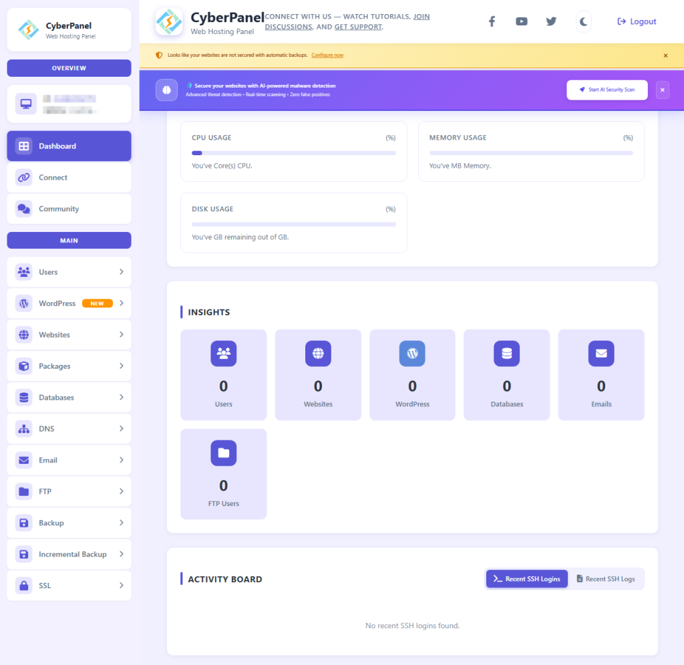
Task: Click the WordPress insight card icon
Action: (412, 354)
